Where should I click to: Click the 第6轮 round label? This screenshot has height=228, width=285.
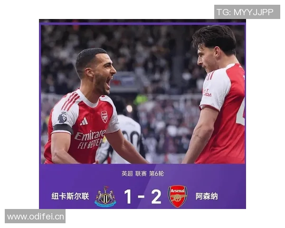coord(156,174)
